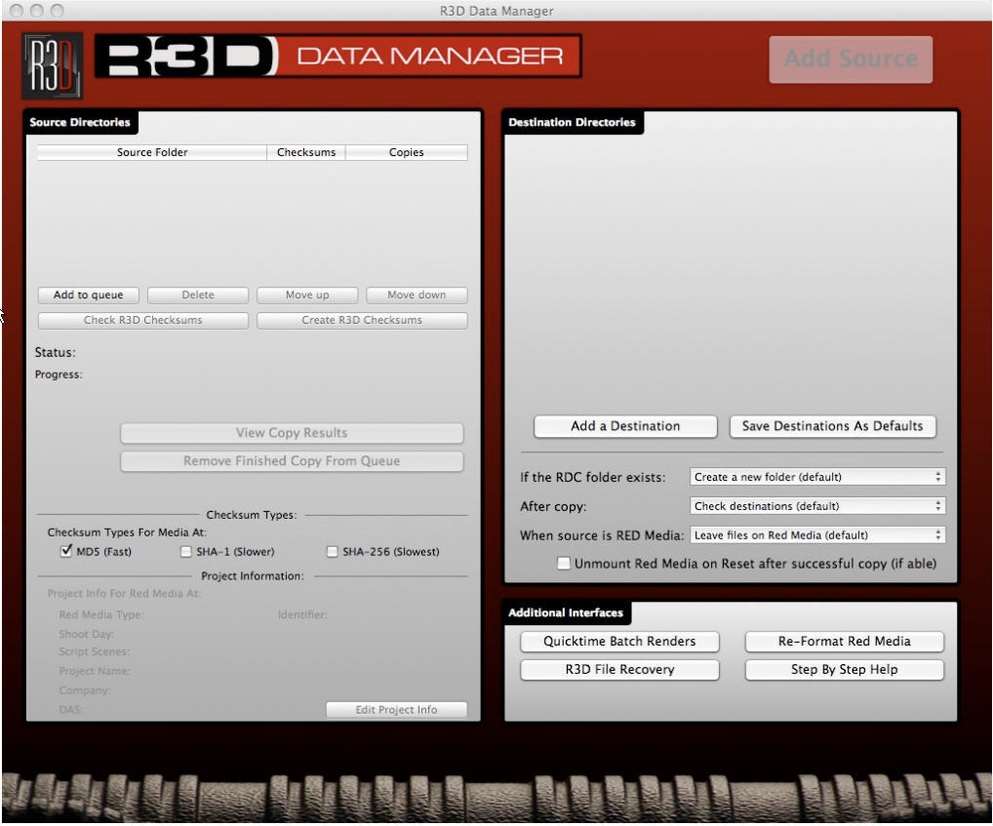Click Add to queue button

[x=88, y=295]
